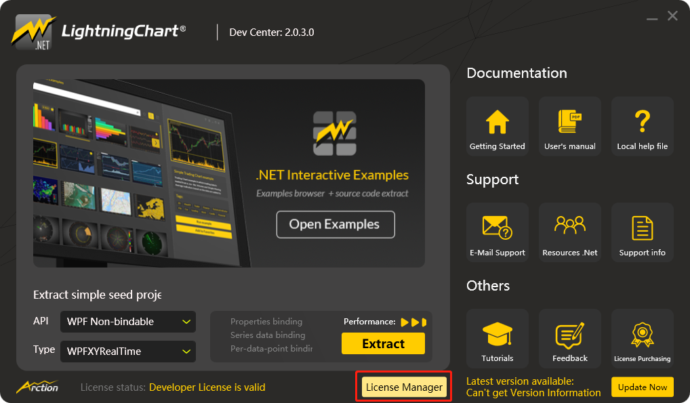The image size is (690, 403).
Task: Click the Documentation section heading
Action: pyautogui.click(x=516, y=73)
